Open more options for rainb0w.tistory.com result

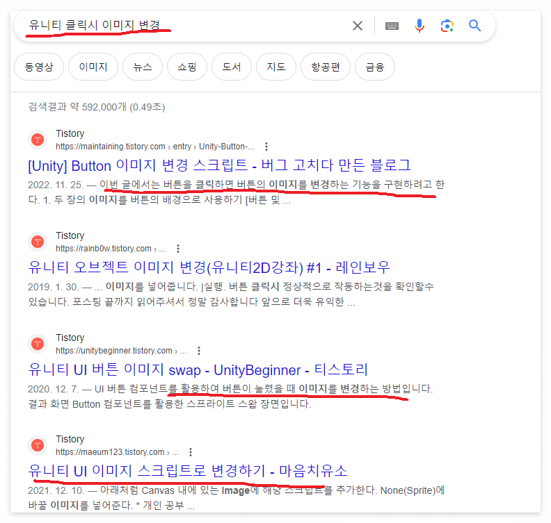[x=178, y=249]
